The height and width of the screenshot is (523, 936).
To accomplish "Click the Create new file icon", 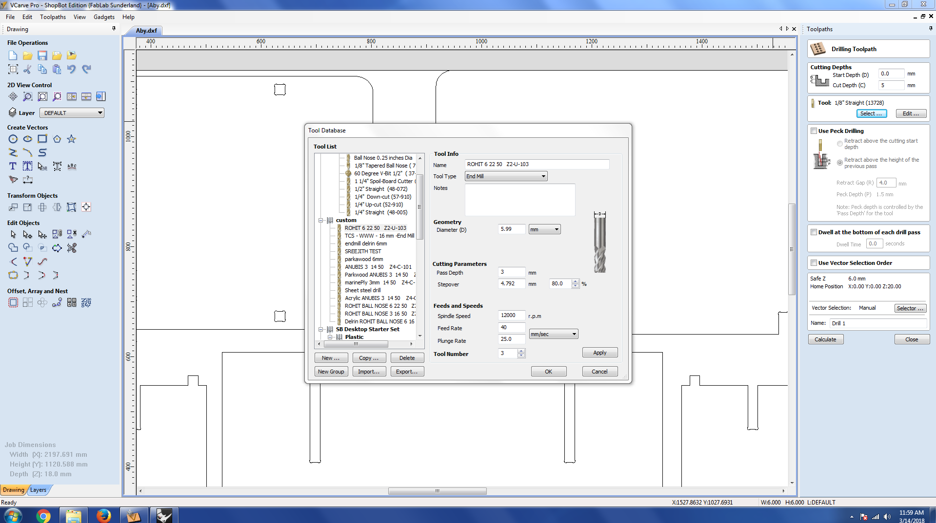I will (13, 56).
